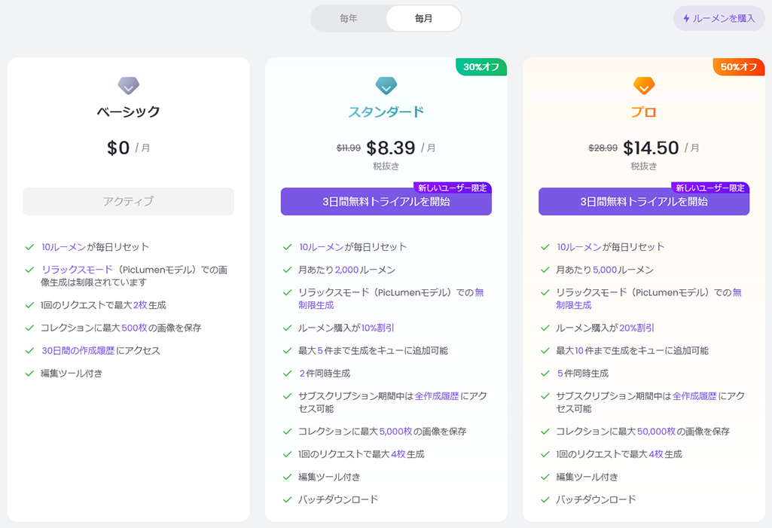Start the Pro plan 3-day free trial

(x=643, y=201)
